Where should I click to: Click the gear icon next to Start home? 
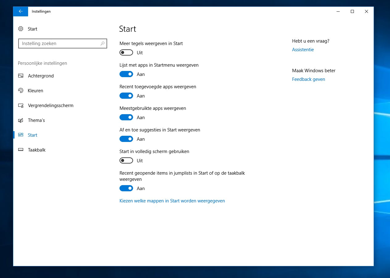point(21,29)
